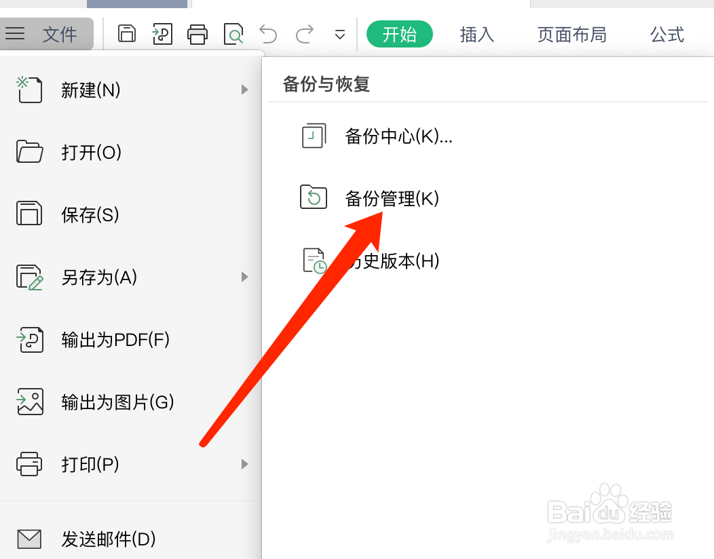This screenshot has width=714, height=559.
Task: Click the undo arrow icon
Action: coord(268,34)
